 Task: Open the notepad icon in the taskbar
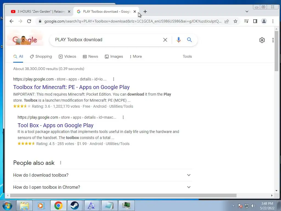109,206
